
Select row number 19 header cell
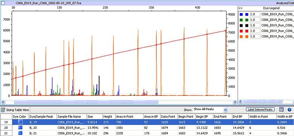[x=6, y=122]
